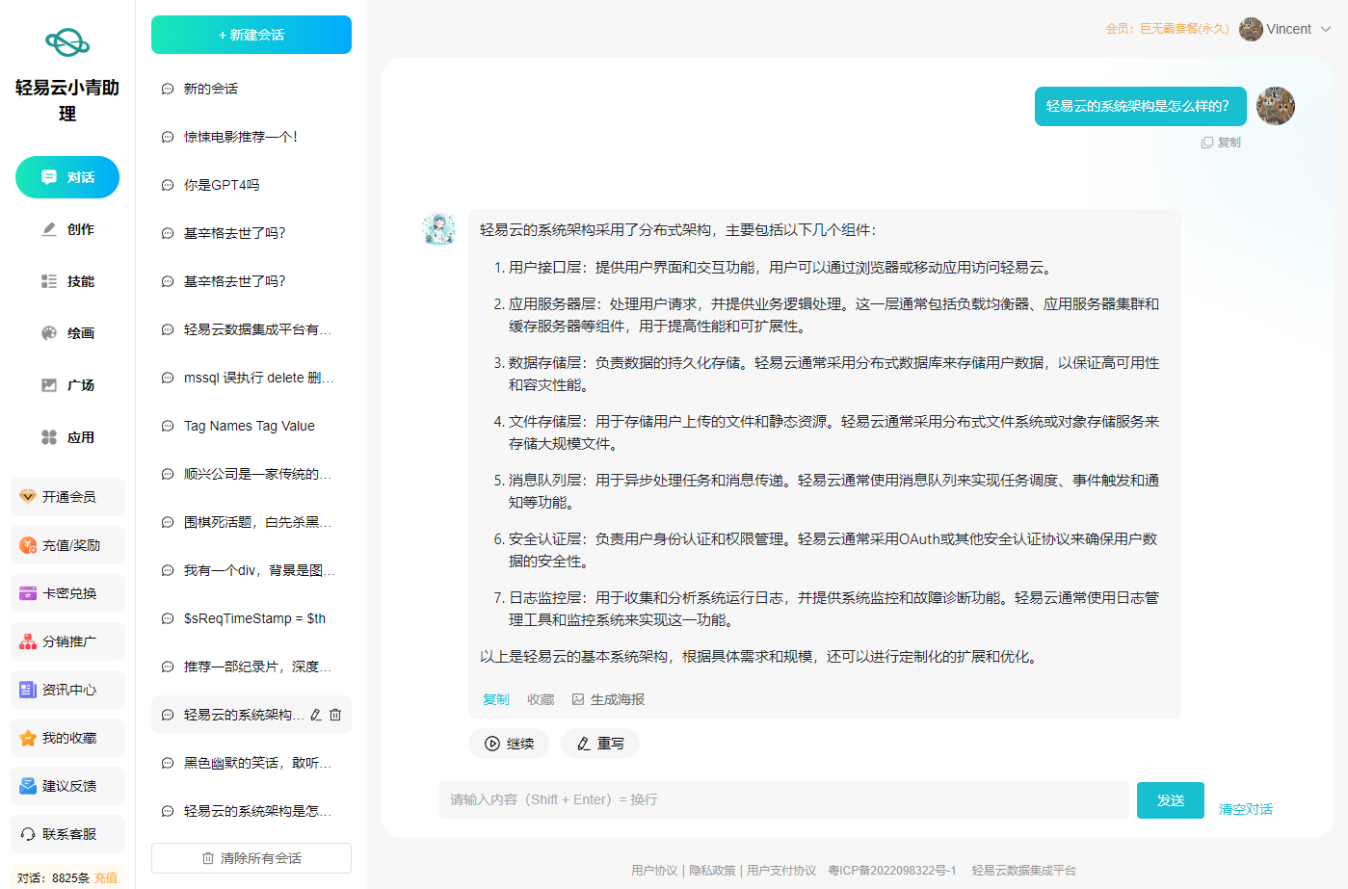Click 生成海报 to generate a poster
Viewport: 1348px width, 889px height.
[x=608, y=699]
